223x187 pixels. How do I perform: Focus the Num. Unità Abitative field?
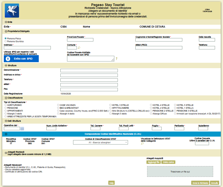[x=51, y=129]
